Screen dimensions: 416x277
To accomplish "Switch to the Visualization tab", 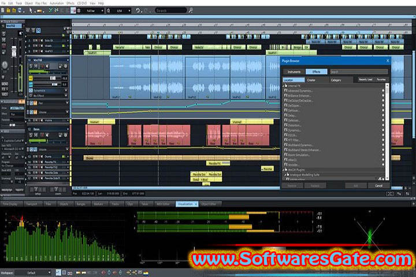I will [x=185, y=204].
